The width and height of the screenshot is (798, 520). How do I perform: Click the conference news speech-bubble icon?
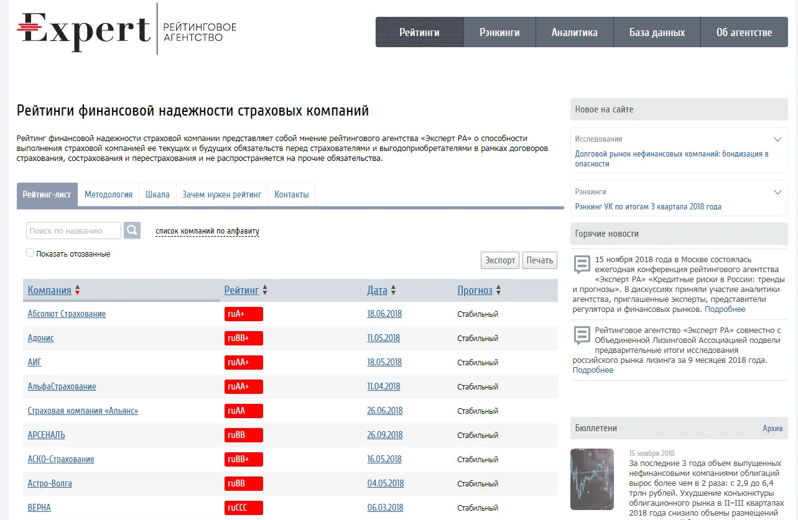point(582,264)
